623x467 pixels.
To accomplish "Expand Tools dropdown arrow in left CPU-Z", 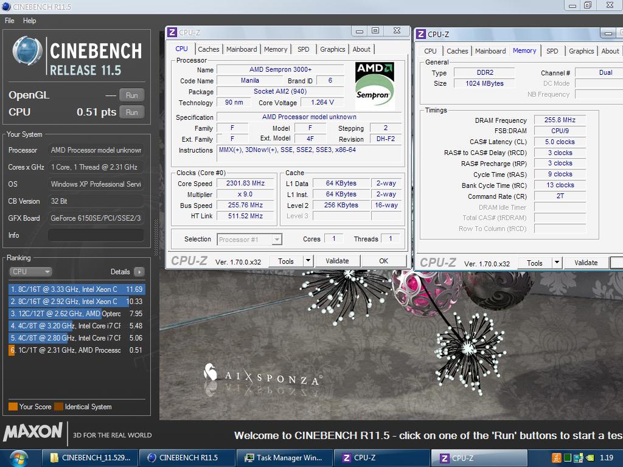I will tap(308, 261).
